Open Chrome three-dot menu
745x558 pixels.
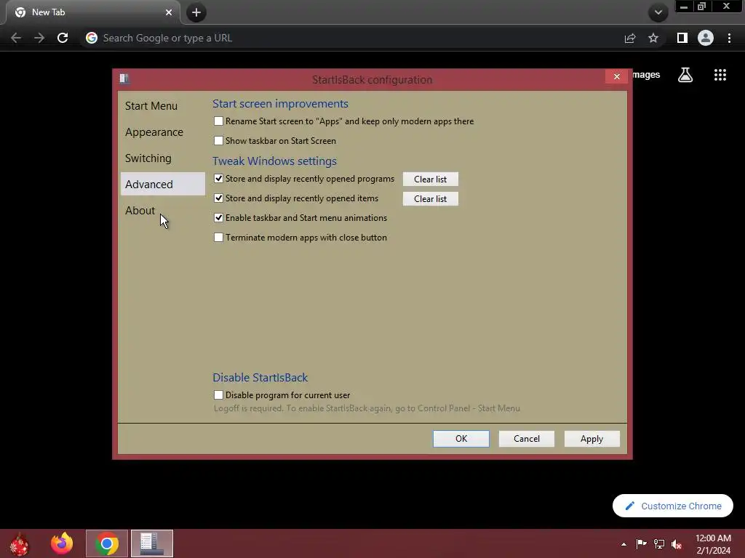point(729,38)
